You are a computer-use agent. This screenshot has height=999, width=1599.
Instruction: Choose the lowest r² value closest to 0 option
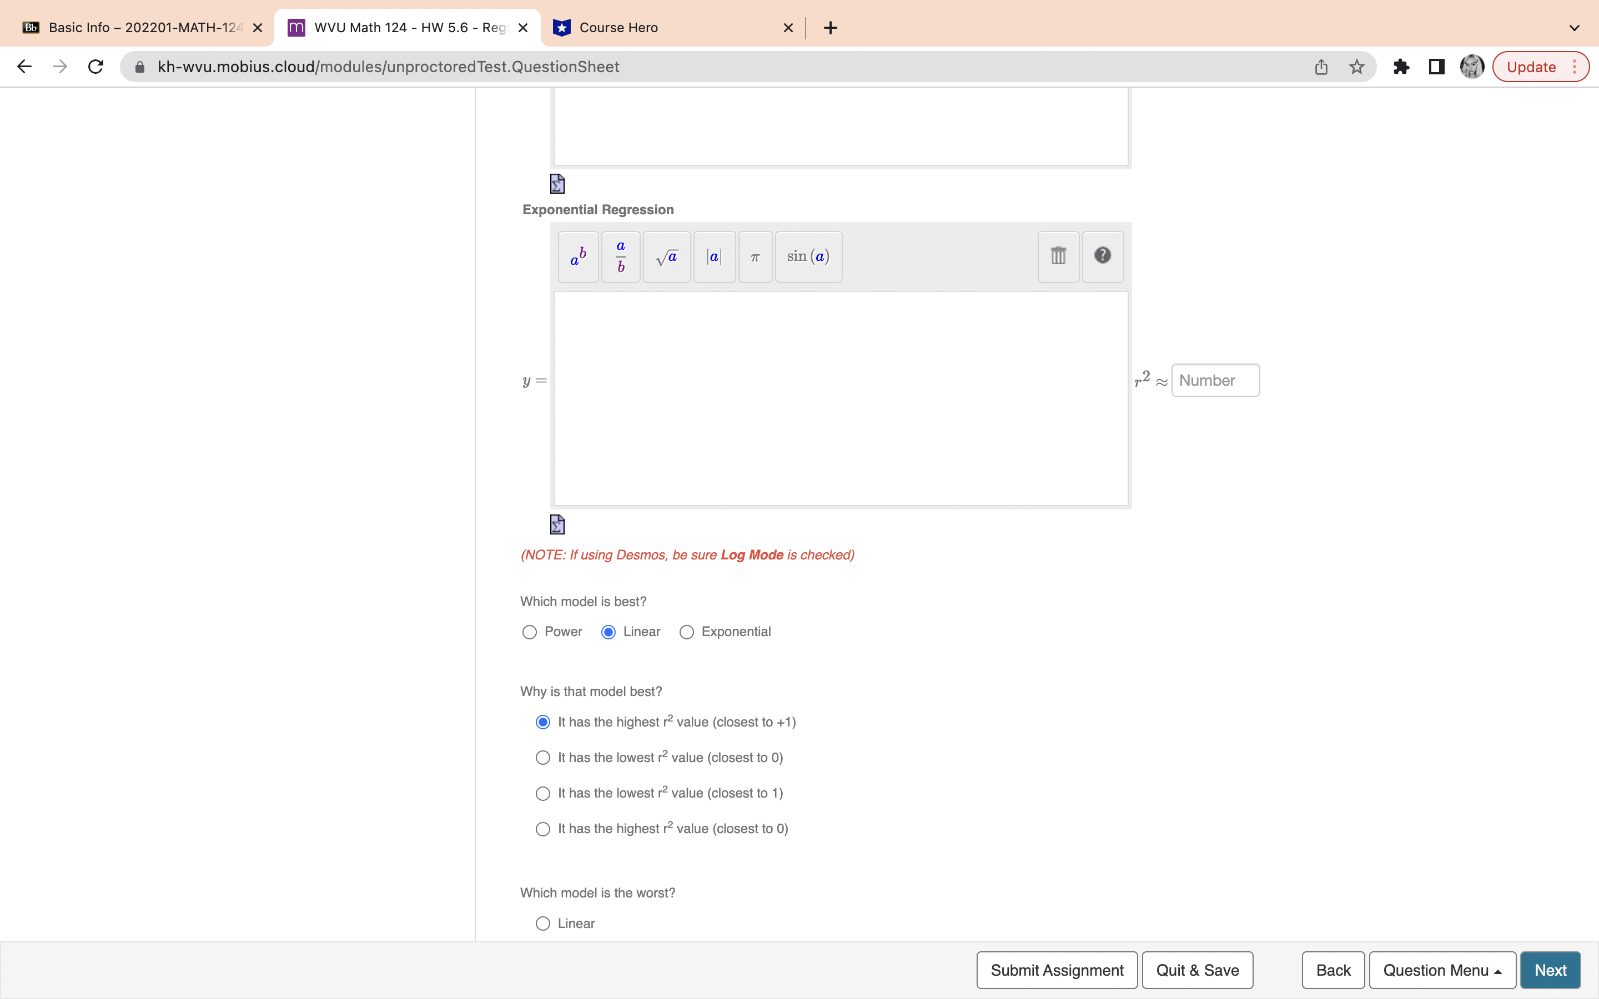[543, 757]
